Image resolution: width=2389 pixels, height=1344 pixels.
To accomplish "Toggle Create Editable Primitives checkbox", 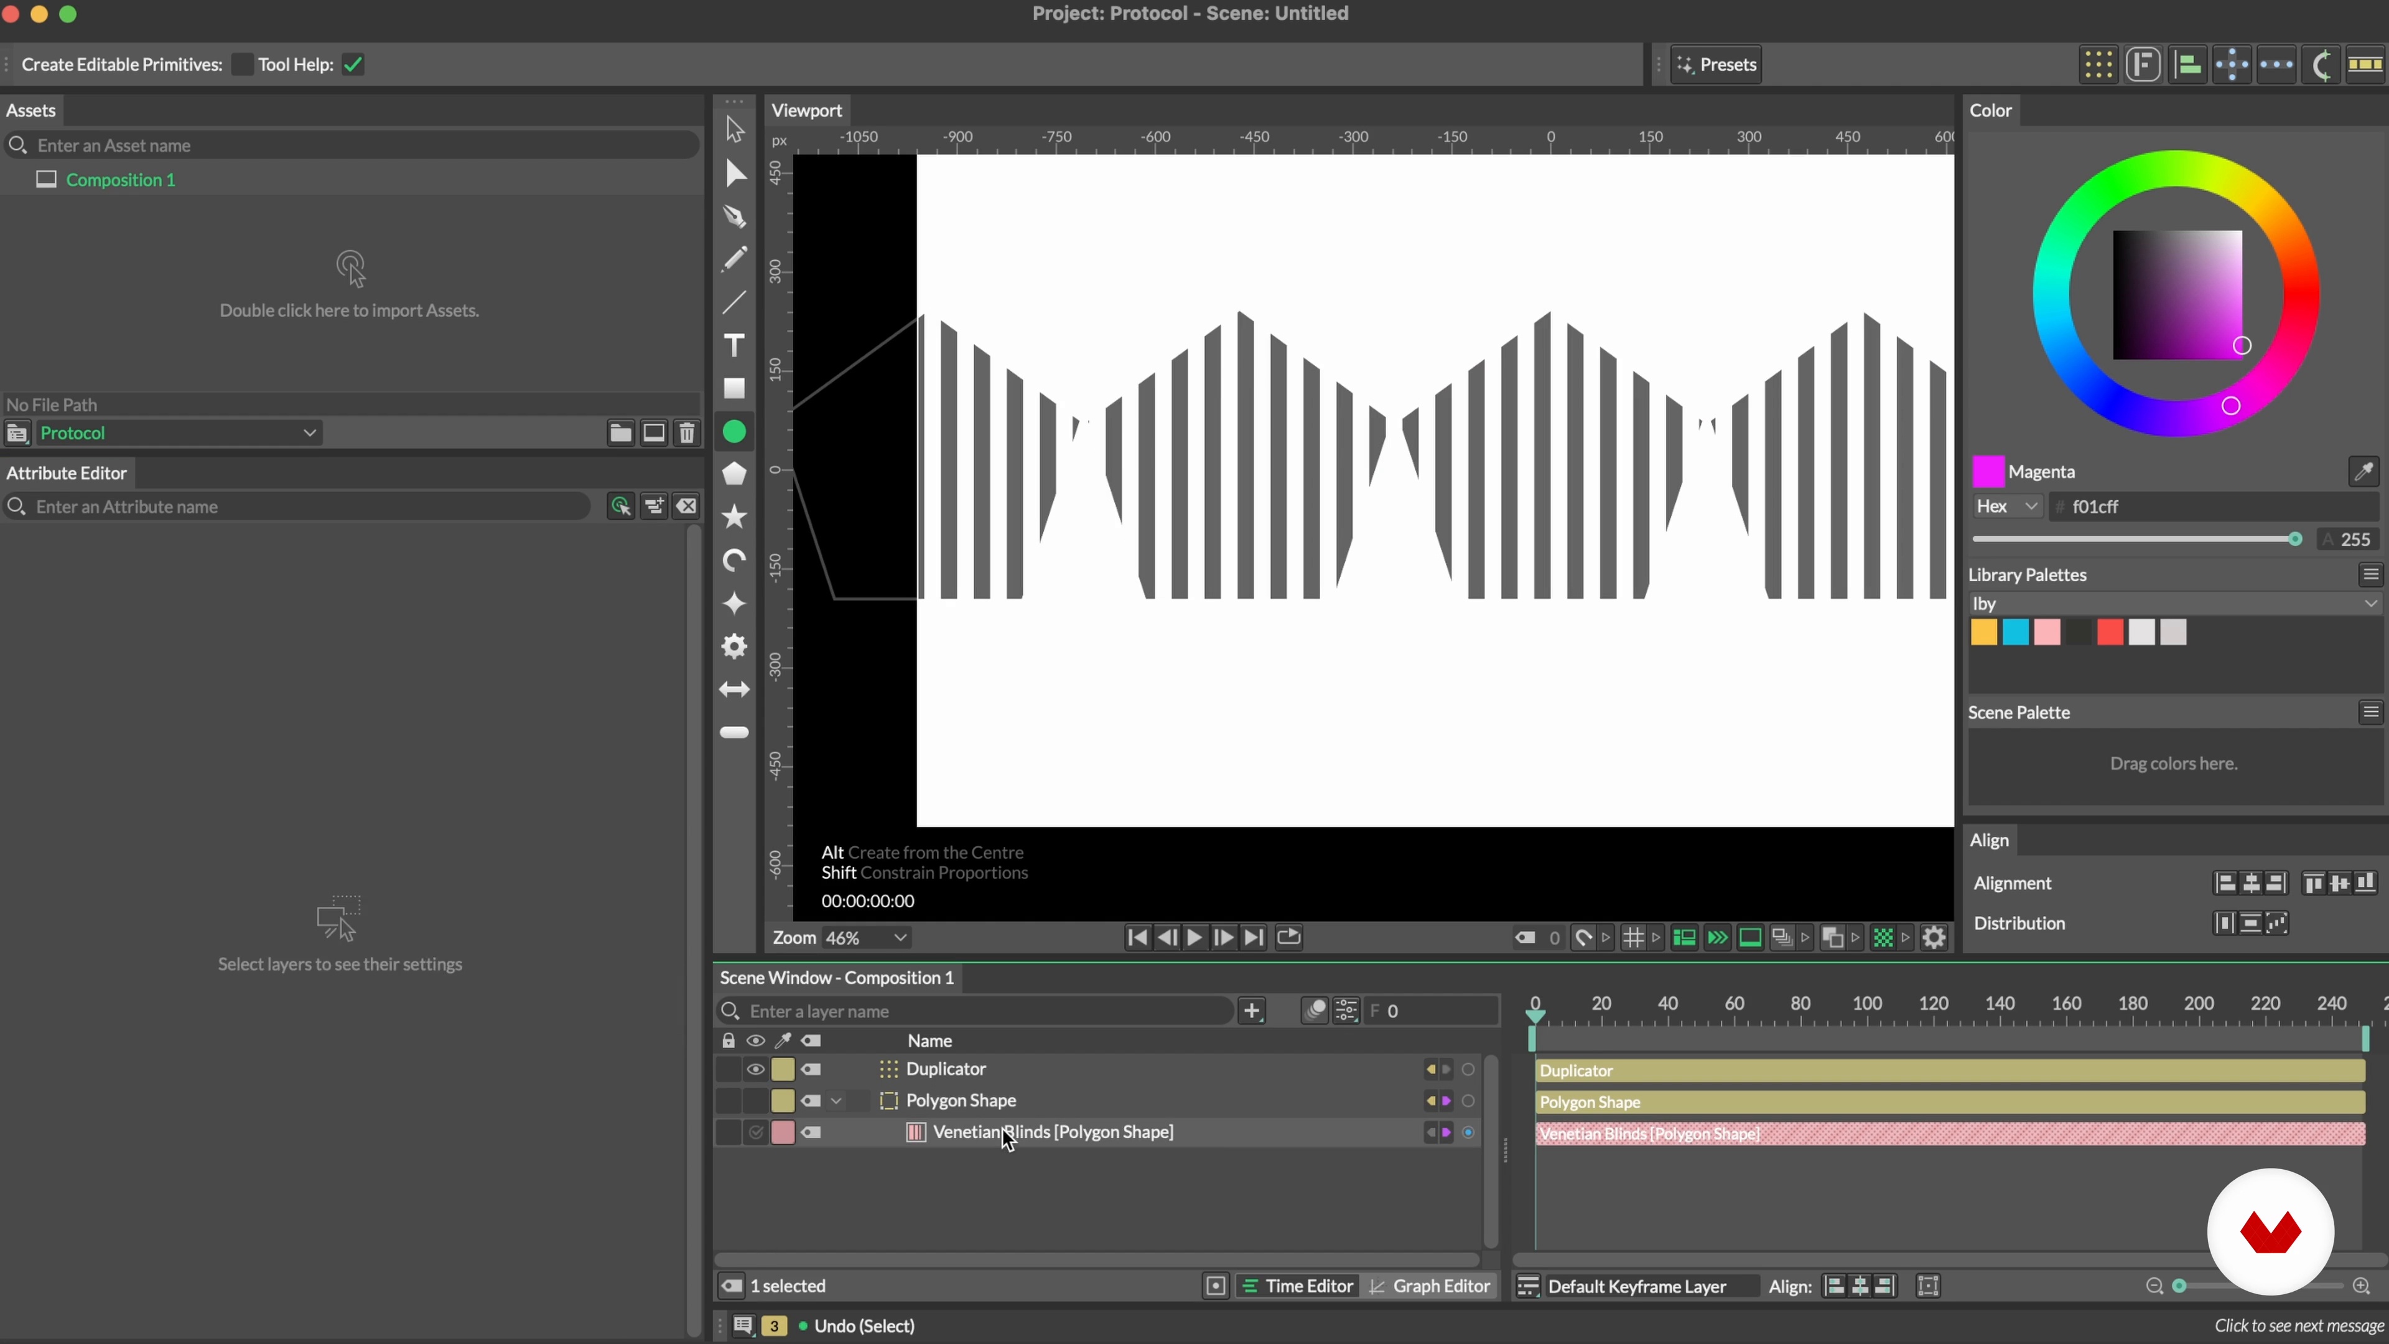I will 242,65.
